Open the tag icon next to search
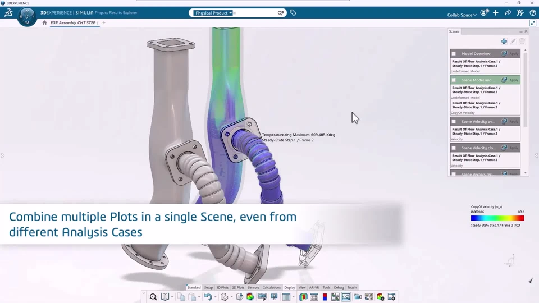This screenshot has width=539, height=303. 293,13
